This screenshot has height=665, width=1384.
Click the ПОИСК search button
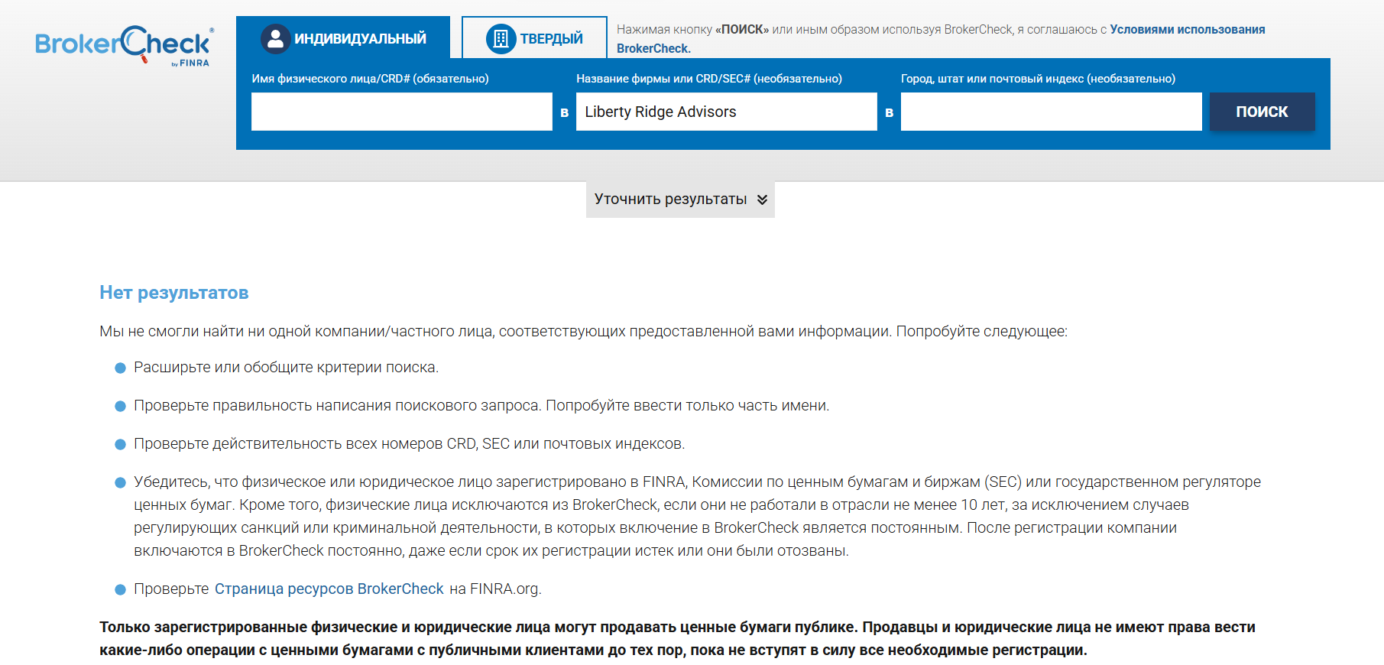pyautogui.click(x=1262, y=112)
